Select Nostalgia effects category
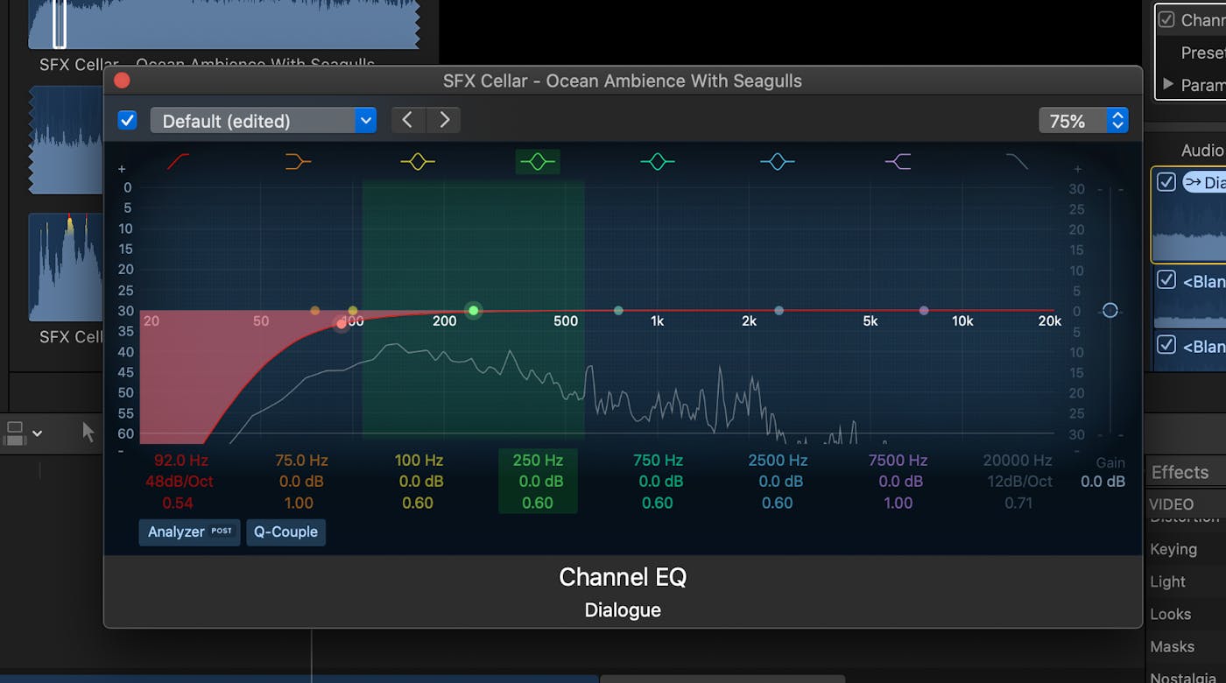 point(1183,678)
